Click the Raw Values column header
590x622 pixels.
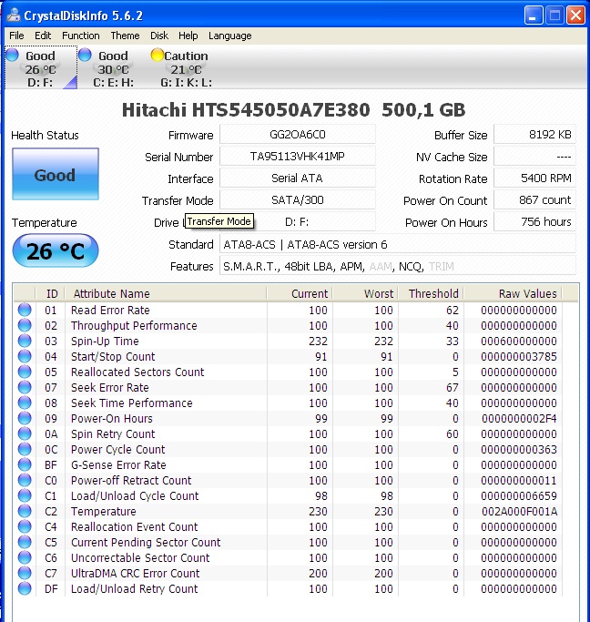coord(514,293)
